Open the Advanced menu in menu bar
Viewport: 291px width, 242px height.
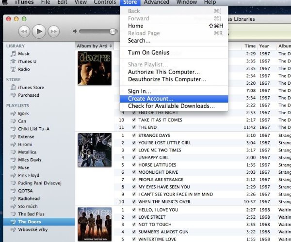click(156, 3)
